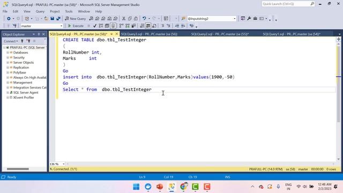Image resolution: width=343 pixels, height=193 pixels.
Task: Expand the Management tree node
Action: coord(8,83)
